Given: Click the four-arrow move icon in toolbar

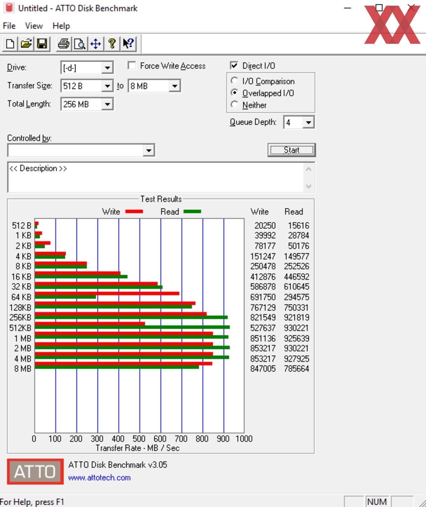Looking at the screenshot, I should tap(96, 44).
